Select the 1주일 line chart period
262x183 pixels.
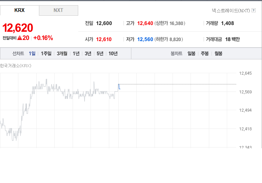46,53
